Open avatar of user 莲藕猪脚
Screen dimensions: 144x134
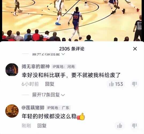pos(12,111)
